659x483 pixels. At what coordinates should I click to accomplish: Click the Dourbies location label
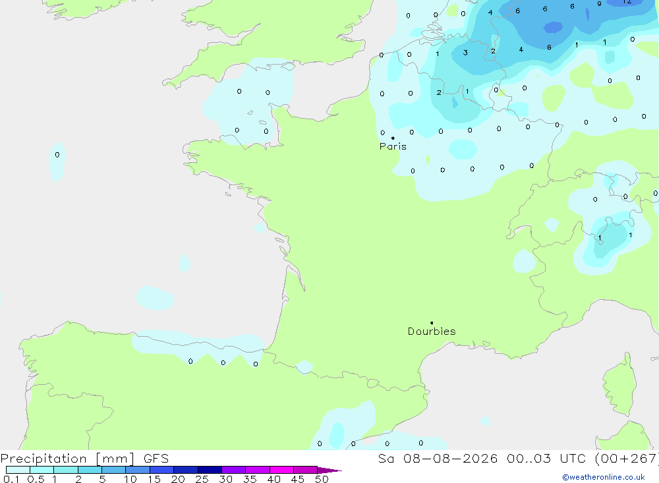[432, 331]
